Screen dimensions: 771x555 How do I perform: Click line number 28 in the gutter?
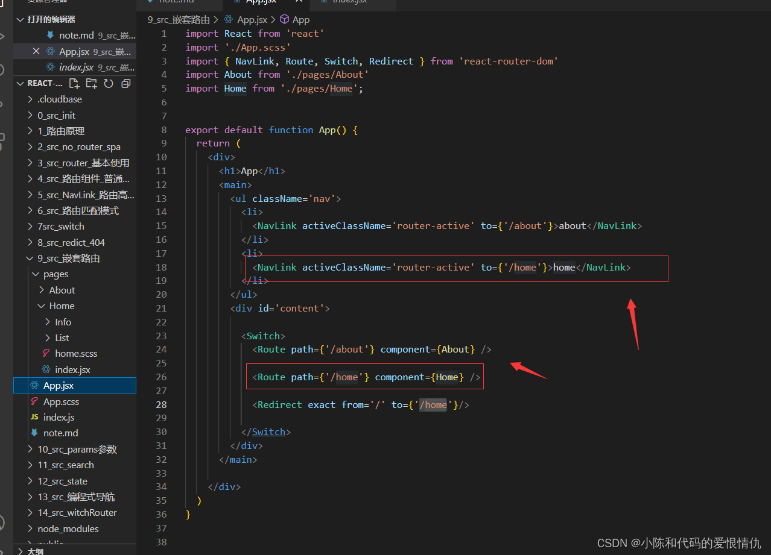coord(161,404)
